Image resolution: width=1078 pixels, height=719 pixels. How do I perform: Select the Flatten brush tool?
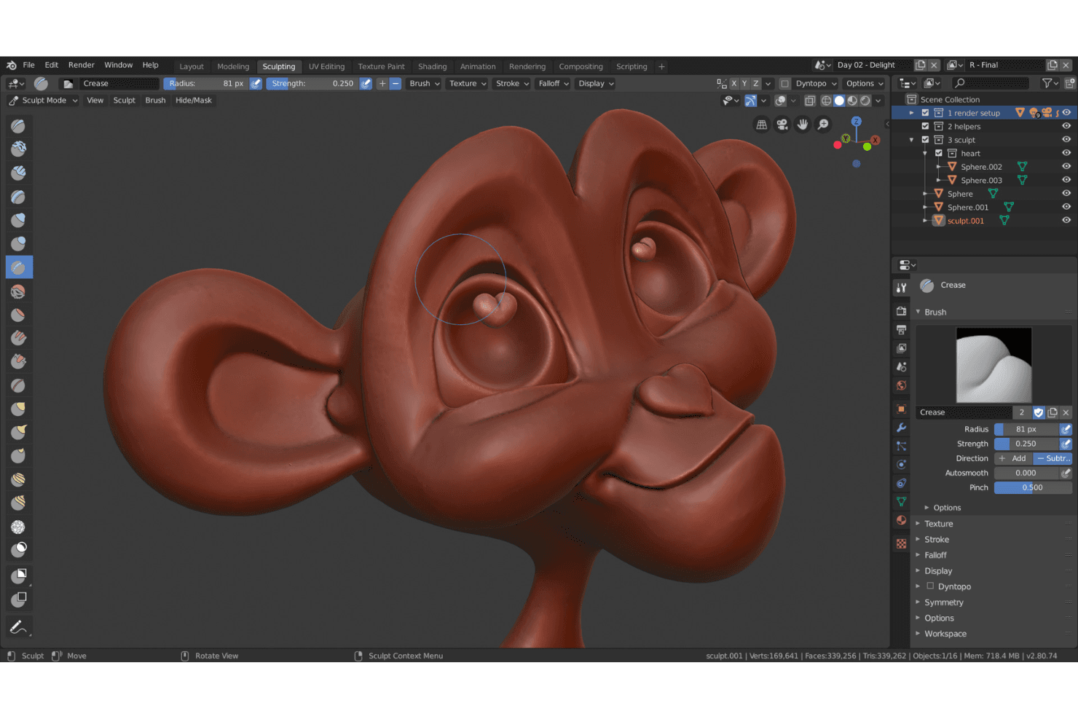pos(19,315)
